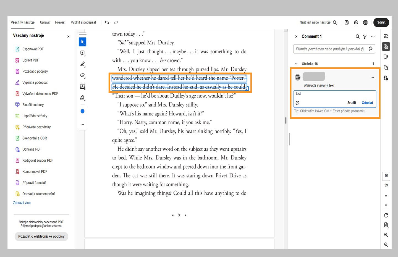Click the print icon
Screen dimensions: 398x257
(365, 23)
